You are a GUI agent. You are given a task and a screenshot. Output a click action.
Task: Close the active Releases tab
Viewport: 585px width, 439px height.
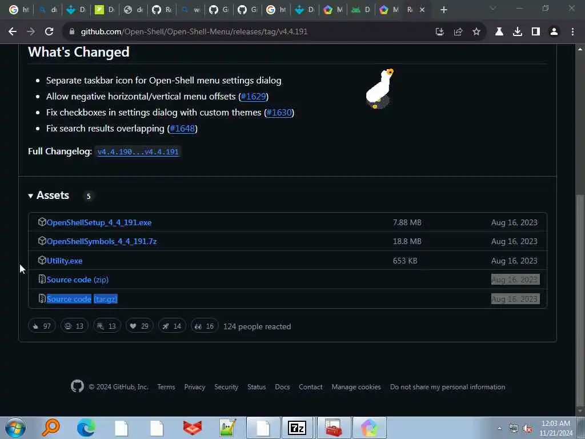click(x=422, y=10)
